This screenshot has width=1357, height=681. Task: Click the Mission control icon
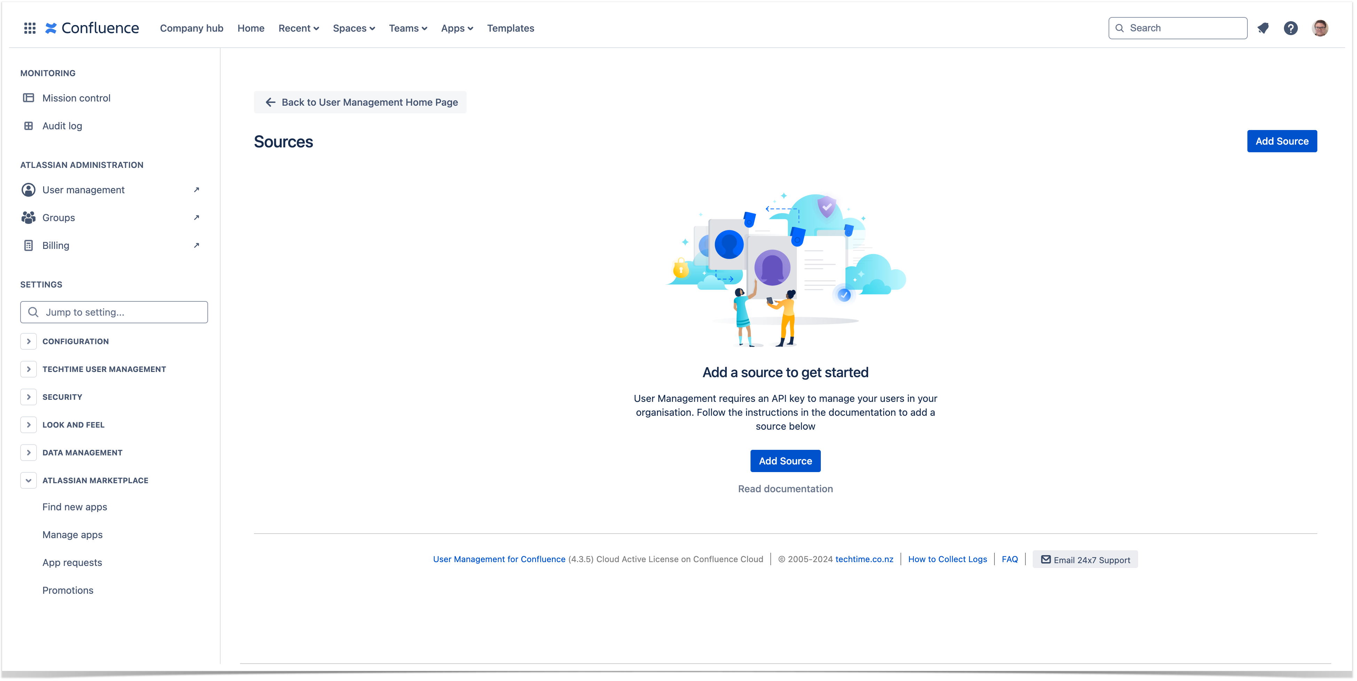click(x=29, y=98)
